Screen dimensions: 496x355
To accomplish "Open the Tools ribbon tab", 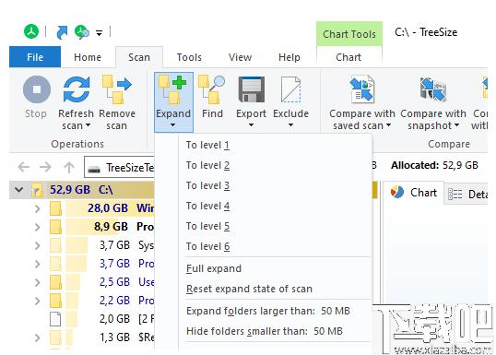I will coord(189,57).
